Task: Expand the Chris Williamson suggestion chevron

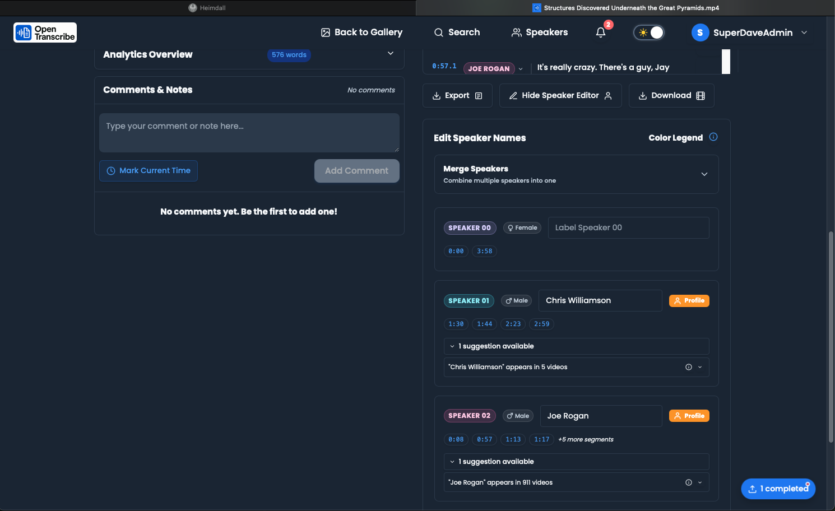Action: [x=700, y=368]
